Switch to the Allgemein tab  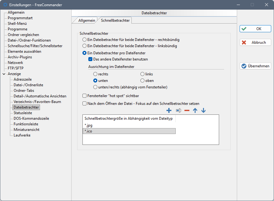86,20
